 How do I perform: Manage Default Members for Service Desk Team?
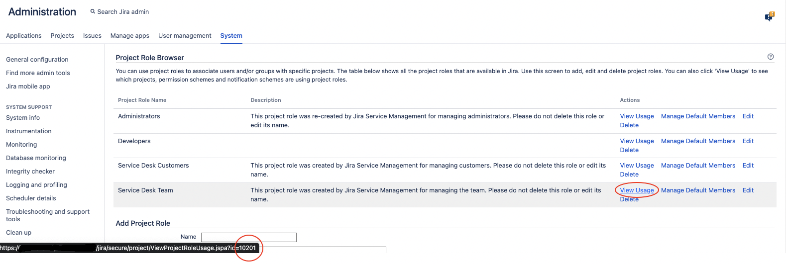(x=698, y=190)
